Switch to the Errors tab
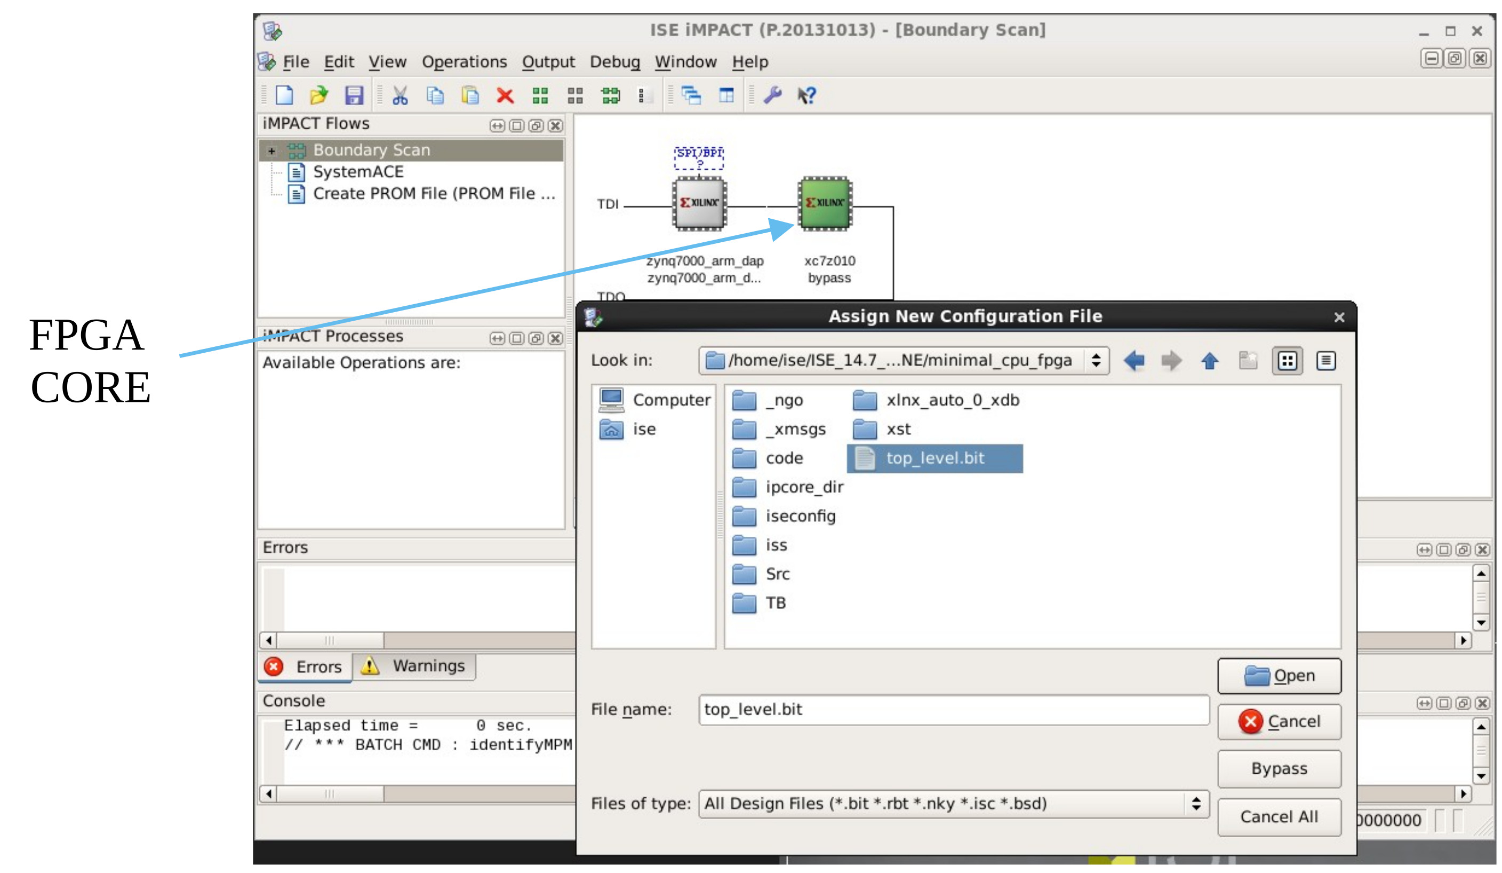 305,667
